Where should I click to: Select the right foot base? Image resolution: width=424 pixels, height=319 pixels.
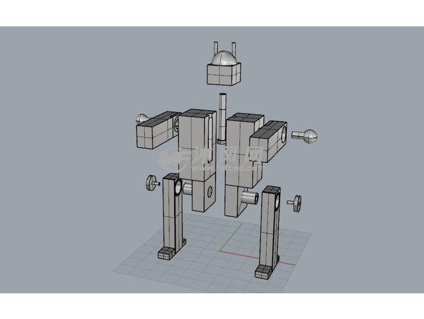click(264, 272)
